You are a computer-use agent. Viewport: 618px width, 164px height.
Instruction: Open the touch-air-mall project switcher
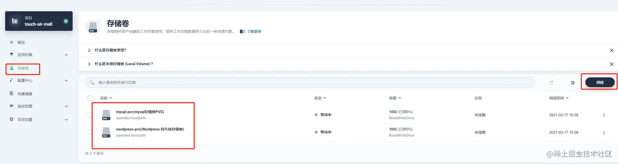click(39, 21)
